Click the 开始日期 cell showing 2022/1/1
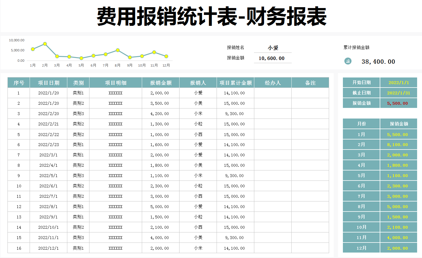 coord(398,82)
